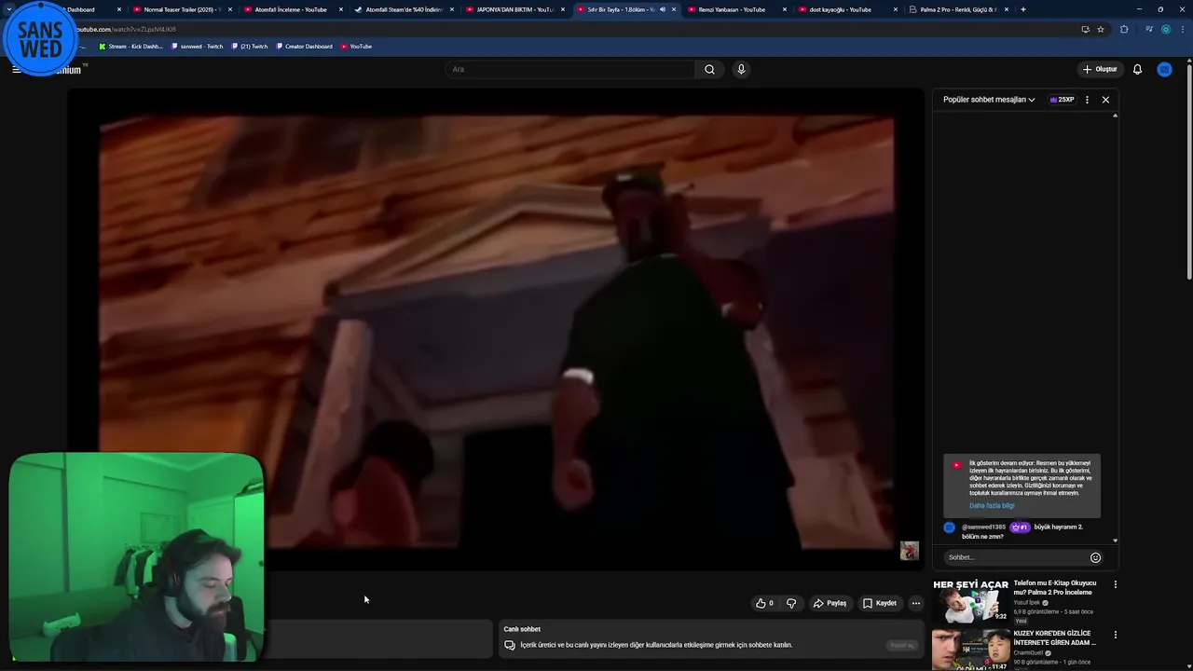
Task: Click the Kaydet save button
Action: pos(880,603)
